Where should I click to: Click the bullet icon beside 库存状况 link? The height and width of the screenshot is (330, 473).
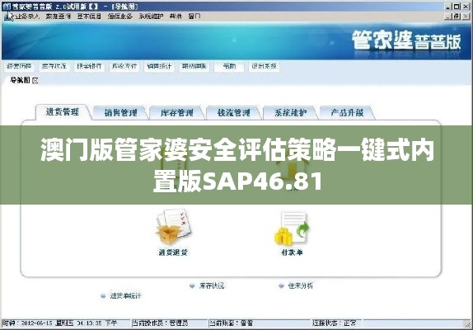(x=192, y=285)
